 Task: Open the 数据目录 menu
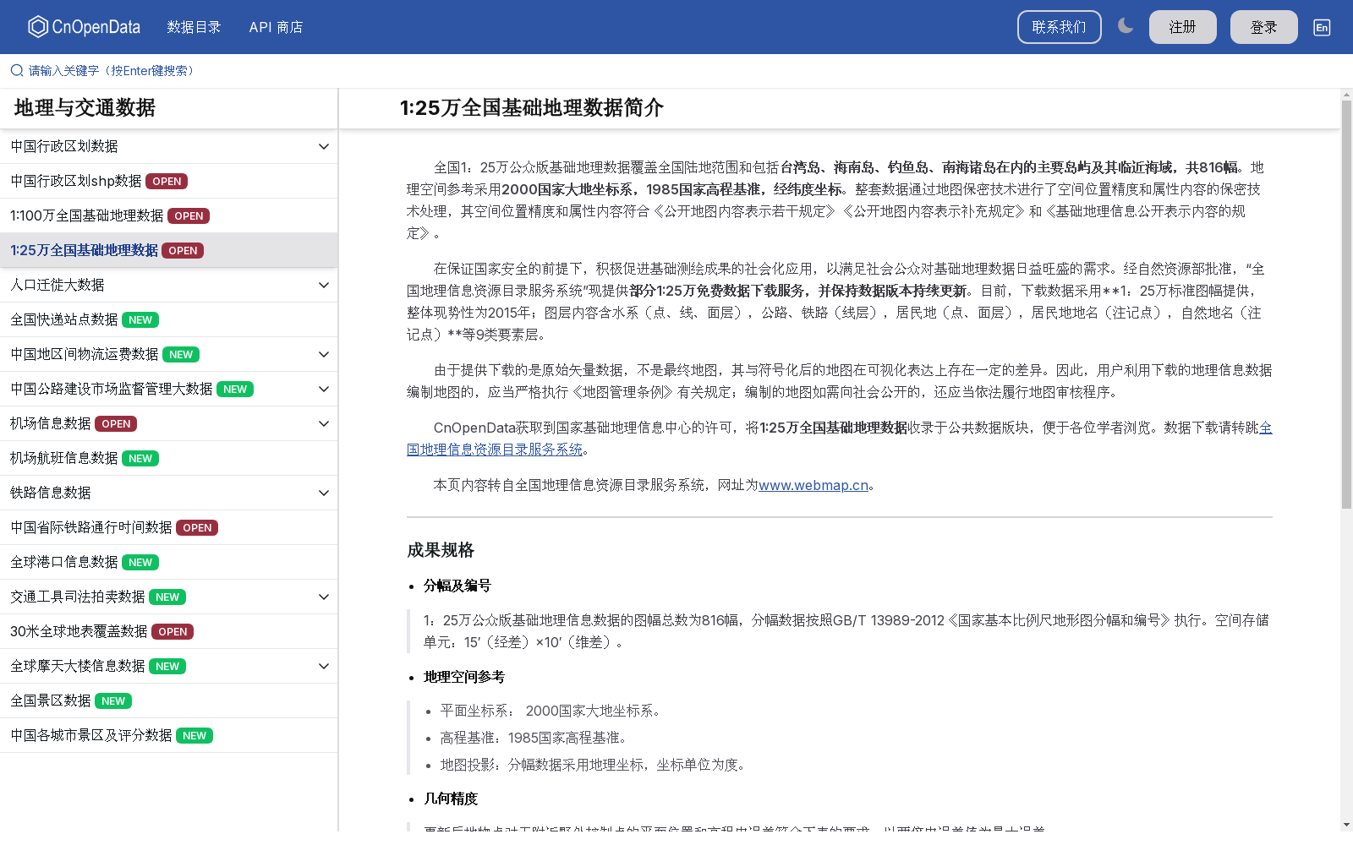(194, 27)
